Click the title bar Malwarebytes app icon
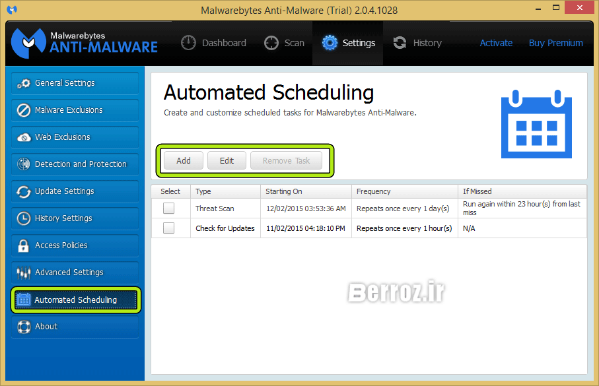The width and height of the screenshot is (599, 386). pyautogui.click(x=12, y=9)
